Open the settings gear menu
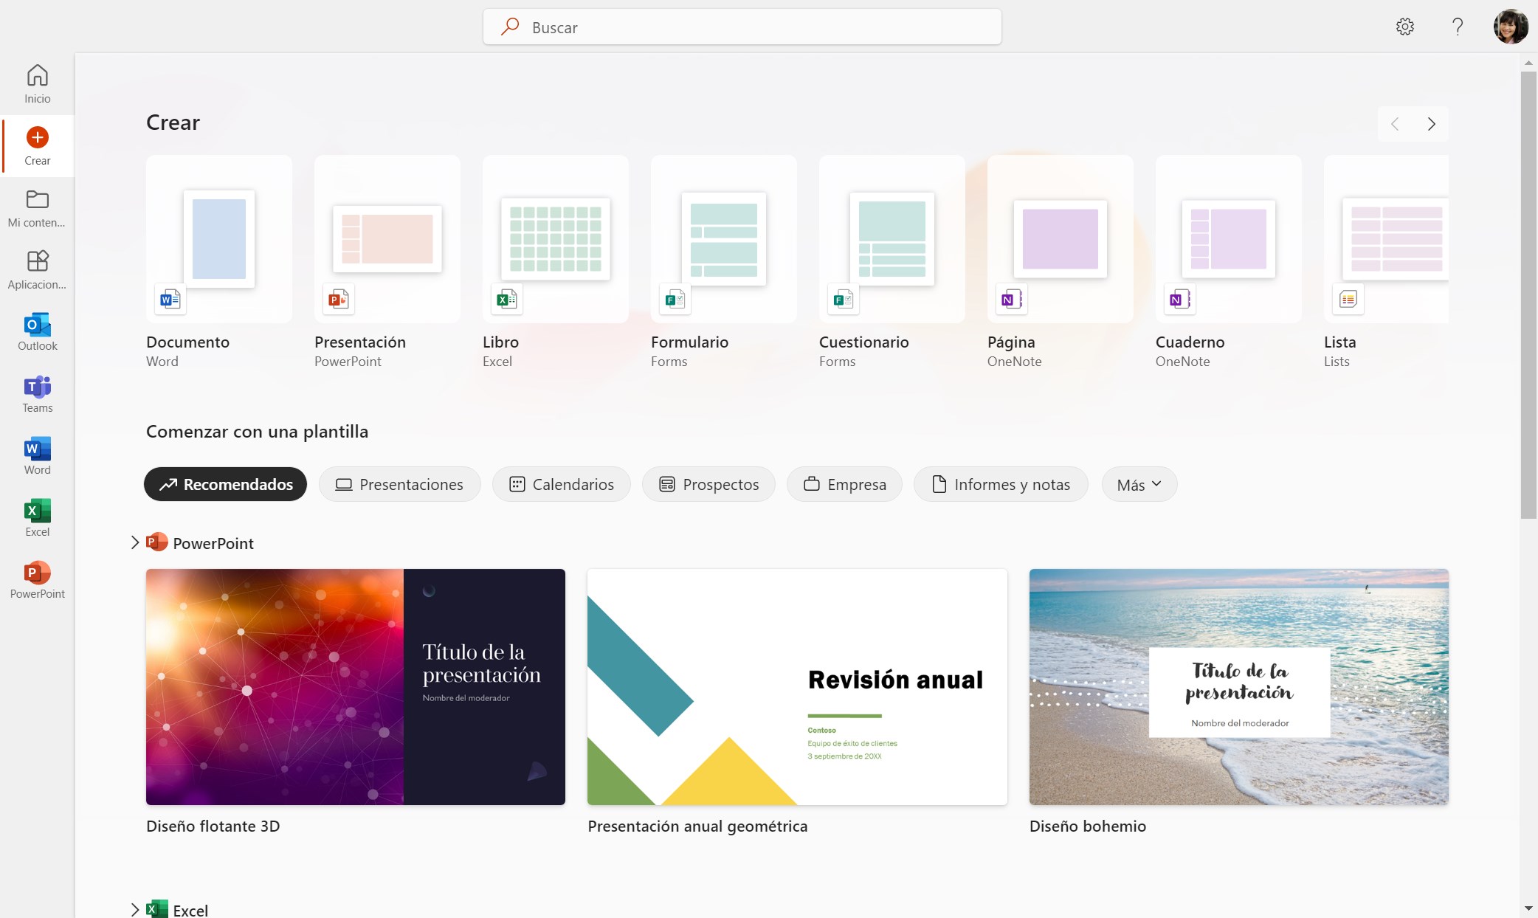1538x918 pixels. tap(1404, 27)
